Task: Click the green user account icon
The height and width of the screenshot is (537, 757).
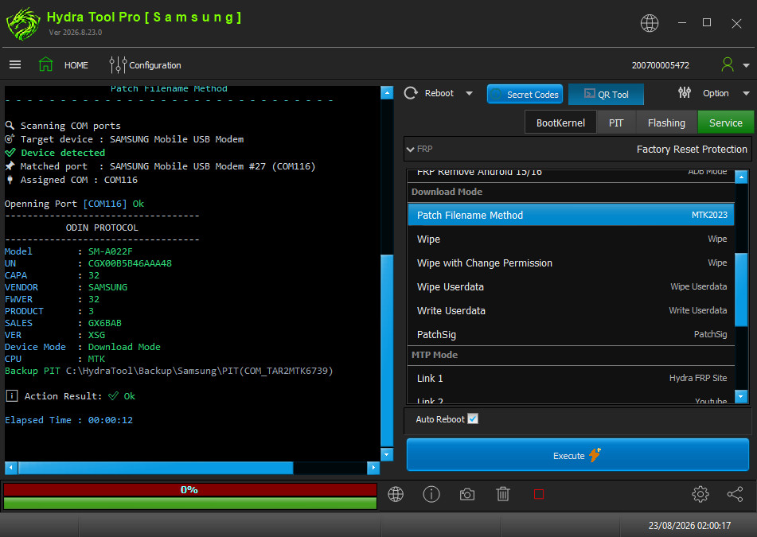Action: tap(728, 64)
